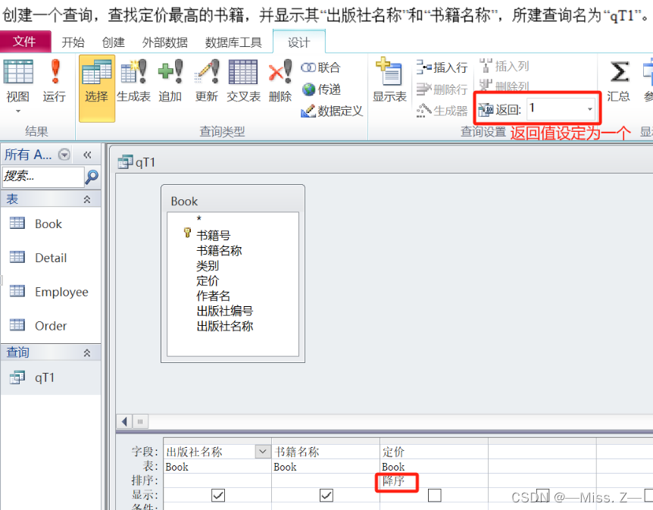Select 类别 field in Book table

click(x=208, y=265)
